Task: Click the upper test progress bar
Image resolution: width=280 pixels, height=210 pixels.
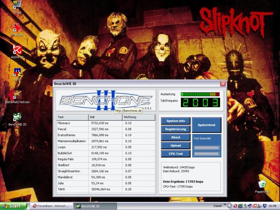Action: [206, 147]
